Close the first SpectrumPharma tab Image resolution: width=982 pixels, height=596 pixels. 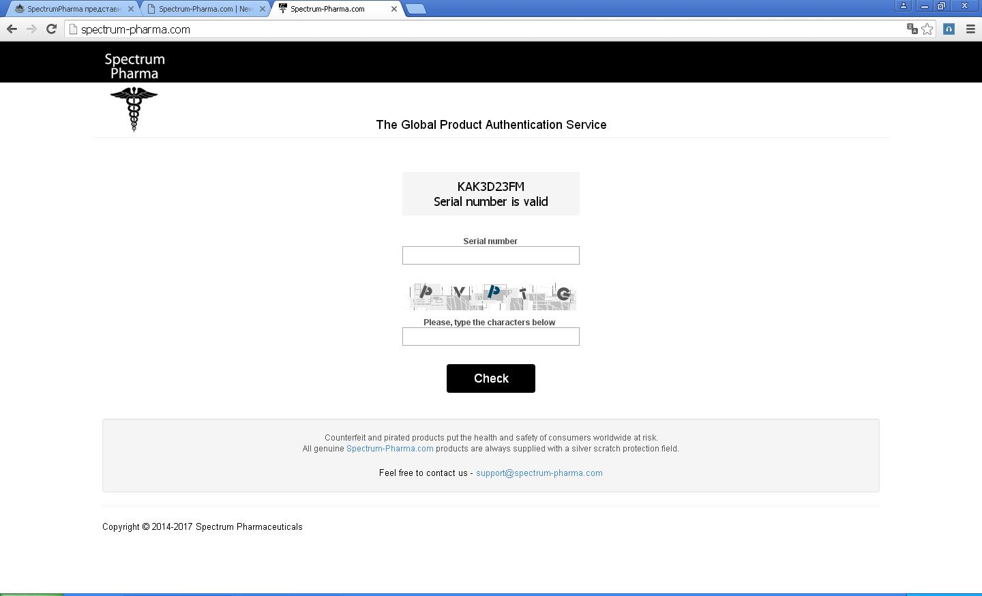click(x=131, y=9)
